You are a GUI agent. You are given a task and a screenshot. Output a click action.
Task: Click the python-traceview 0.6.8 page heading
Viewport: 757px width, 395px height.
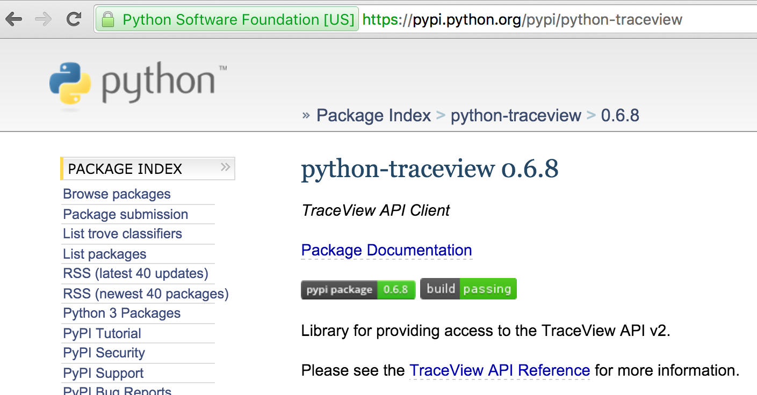(430, 170)
